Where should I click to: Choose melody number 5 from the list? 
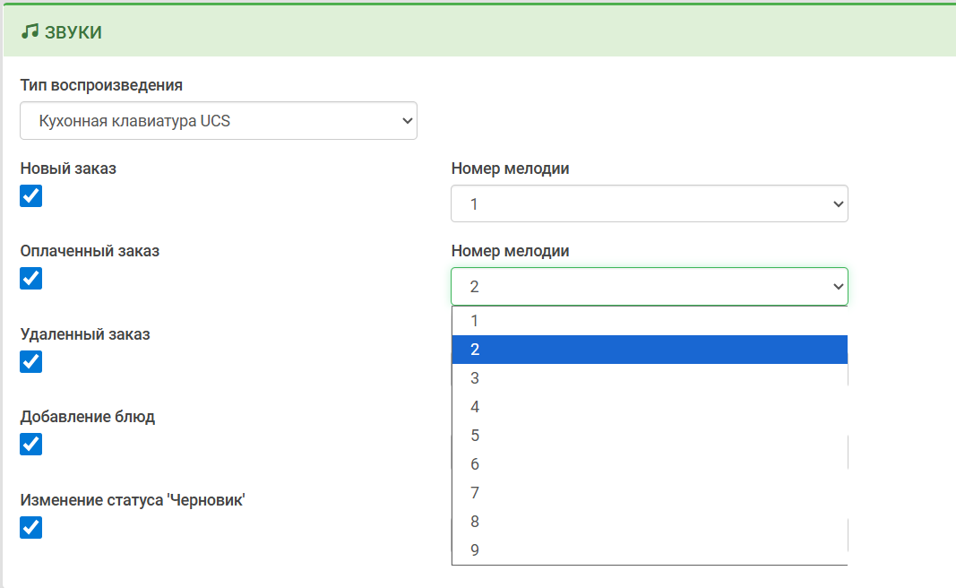point(649,436)
